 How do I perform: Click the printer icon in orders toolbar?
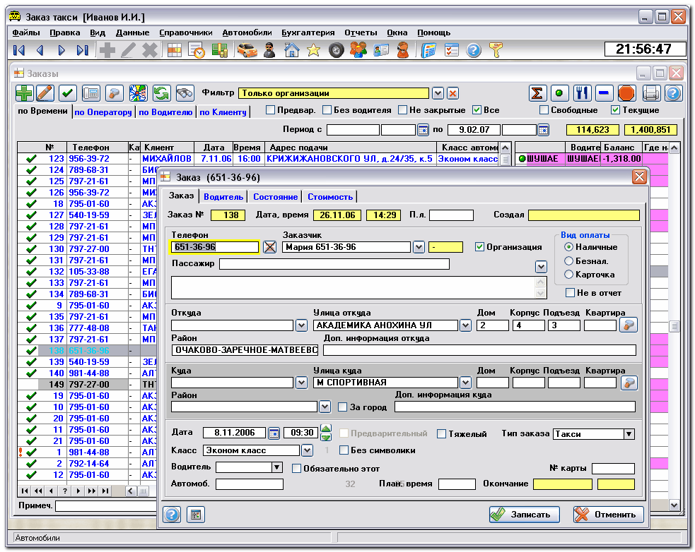click(650, 93)
